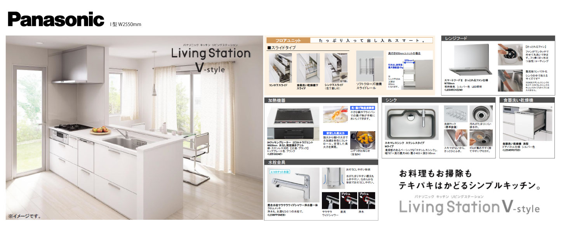The image size is (563, 233).
Task: Open the dishwasher photo
Action: (x=527, y=123)
